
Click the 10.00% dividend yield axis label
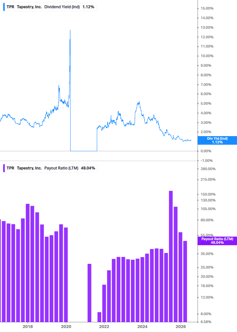(x=207, y=56)
